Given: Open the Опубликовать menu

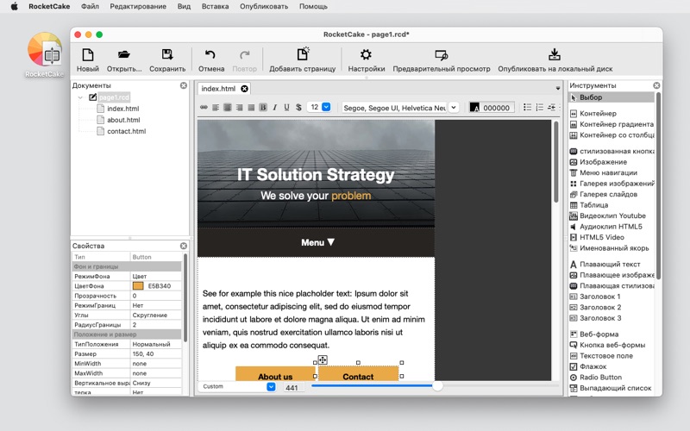Looking at the screenshot, I should coord(264,7).
